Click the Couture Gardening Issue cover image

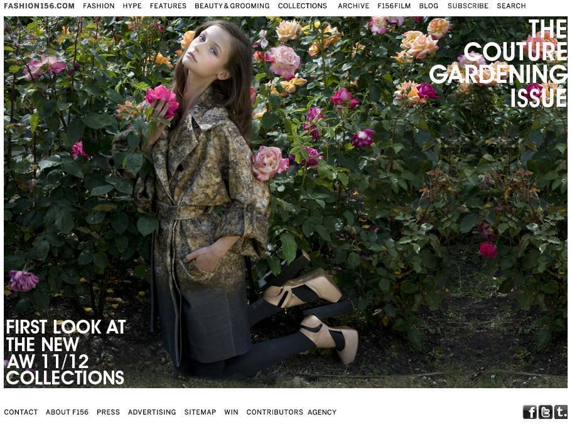pyautogui.click(x=286, y=202)
